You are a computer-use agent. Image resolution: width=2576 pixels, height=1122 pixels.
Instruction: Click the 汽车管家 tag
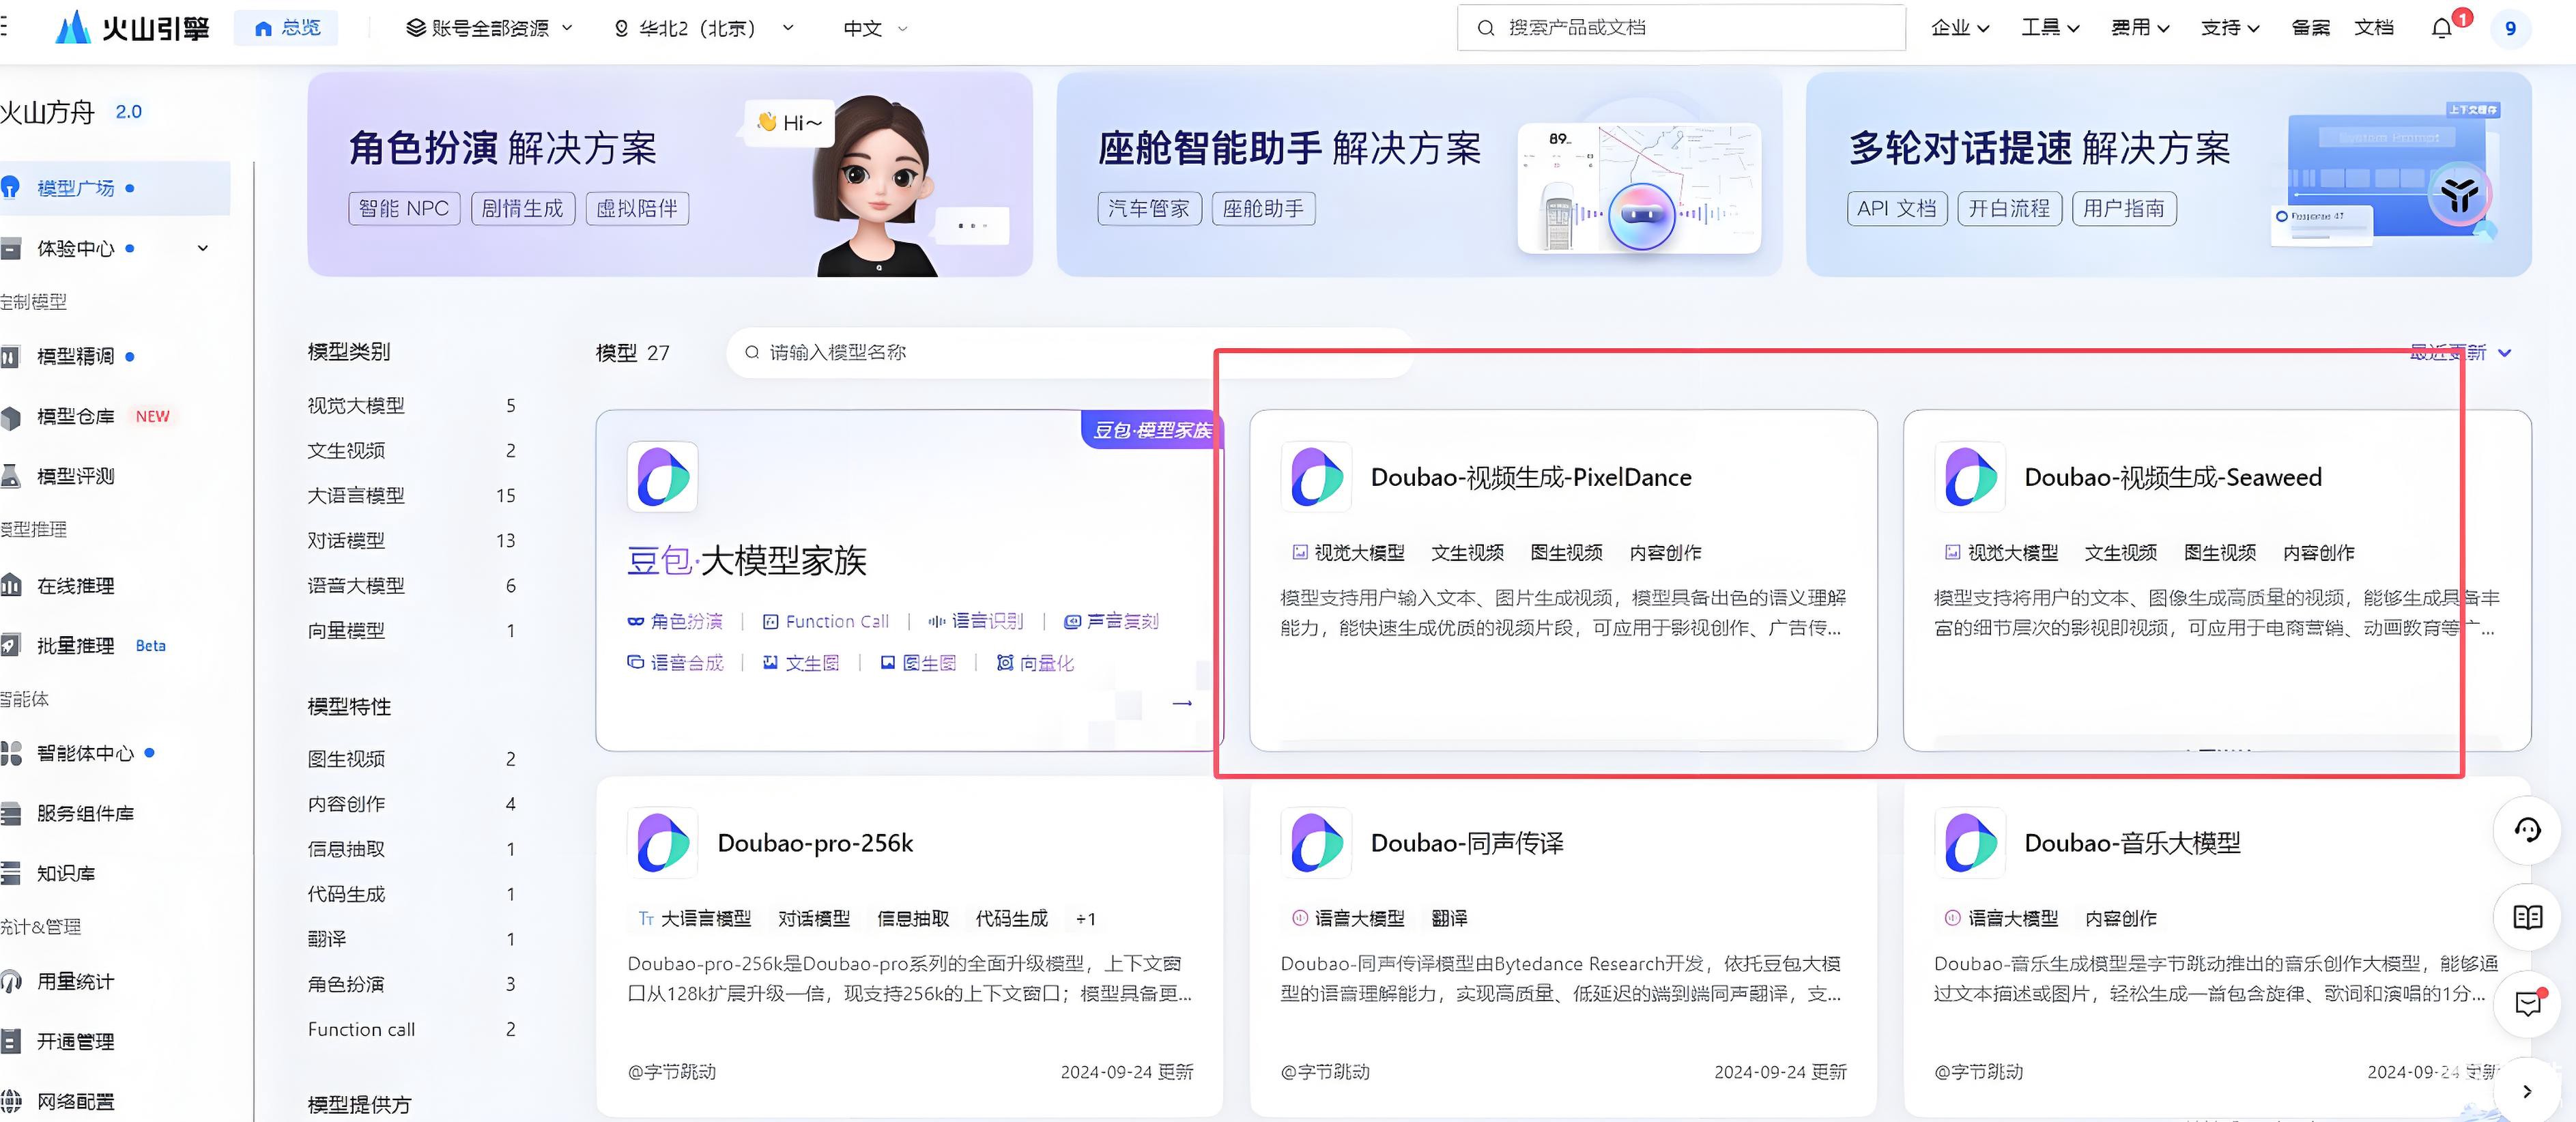[x=1149, y=208]
